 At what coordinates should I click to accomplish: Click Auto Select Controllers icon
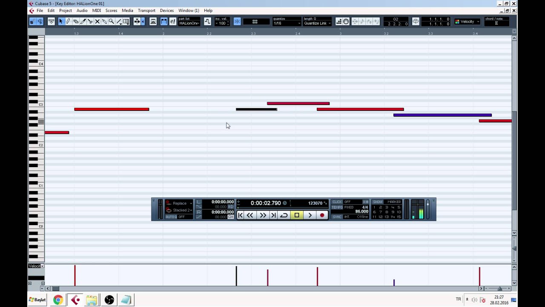[x=152, y=21]
